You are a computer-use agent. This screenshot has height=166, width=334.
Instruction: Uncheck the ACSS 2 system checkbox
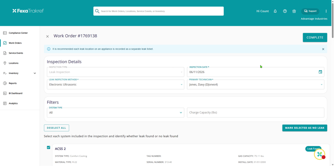coord(49,147)
